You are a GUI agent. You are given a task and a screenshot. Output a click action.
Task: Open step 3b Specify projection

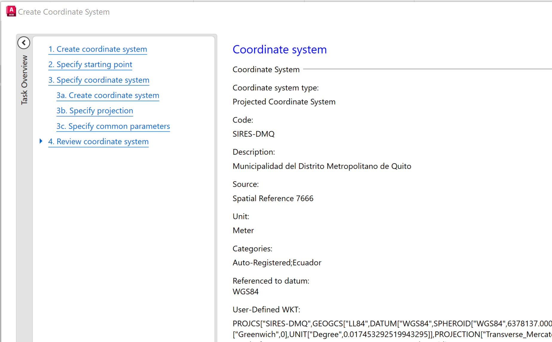tap(94, 111)
